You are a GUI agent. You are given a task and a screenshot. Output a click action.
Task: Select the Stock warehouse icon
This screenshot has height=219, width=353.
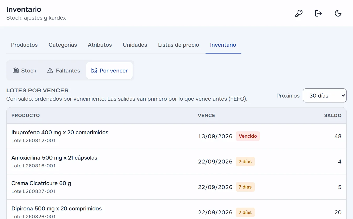16,71
